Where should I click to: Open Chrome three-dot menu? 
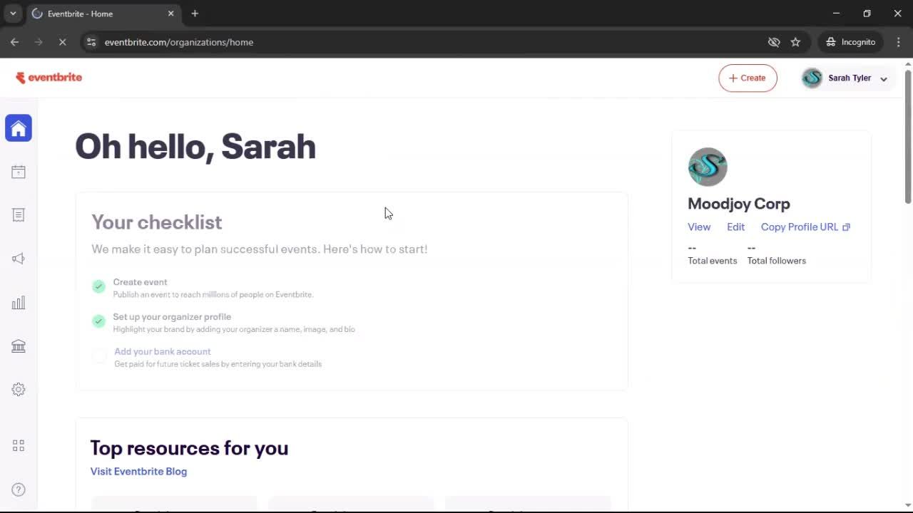click(x=898, y=42)
